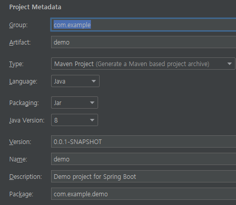This screenshot has height=205, width=236.
Task: Click the Version field with 0.0.1-SNAPSHOT
Action: (144, 141)
